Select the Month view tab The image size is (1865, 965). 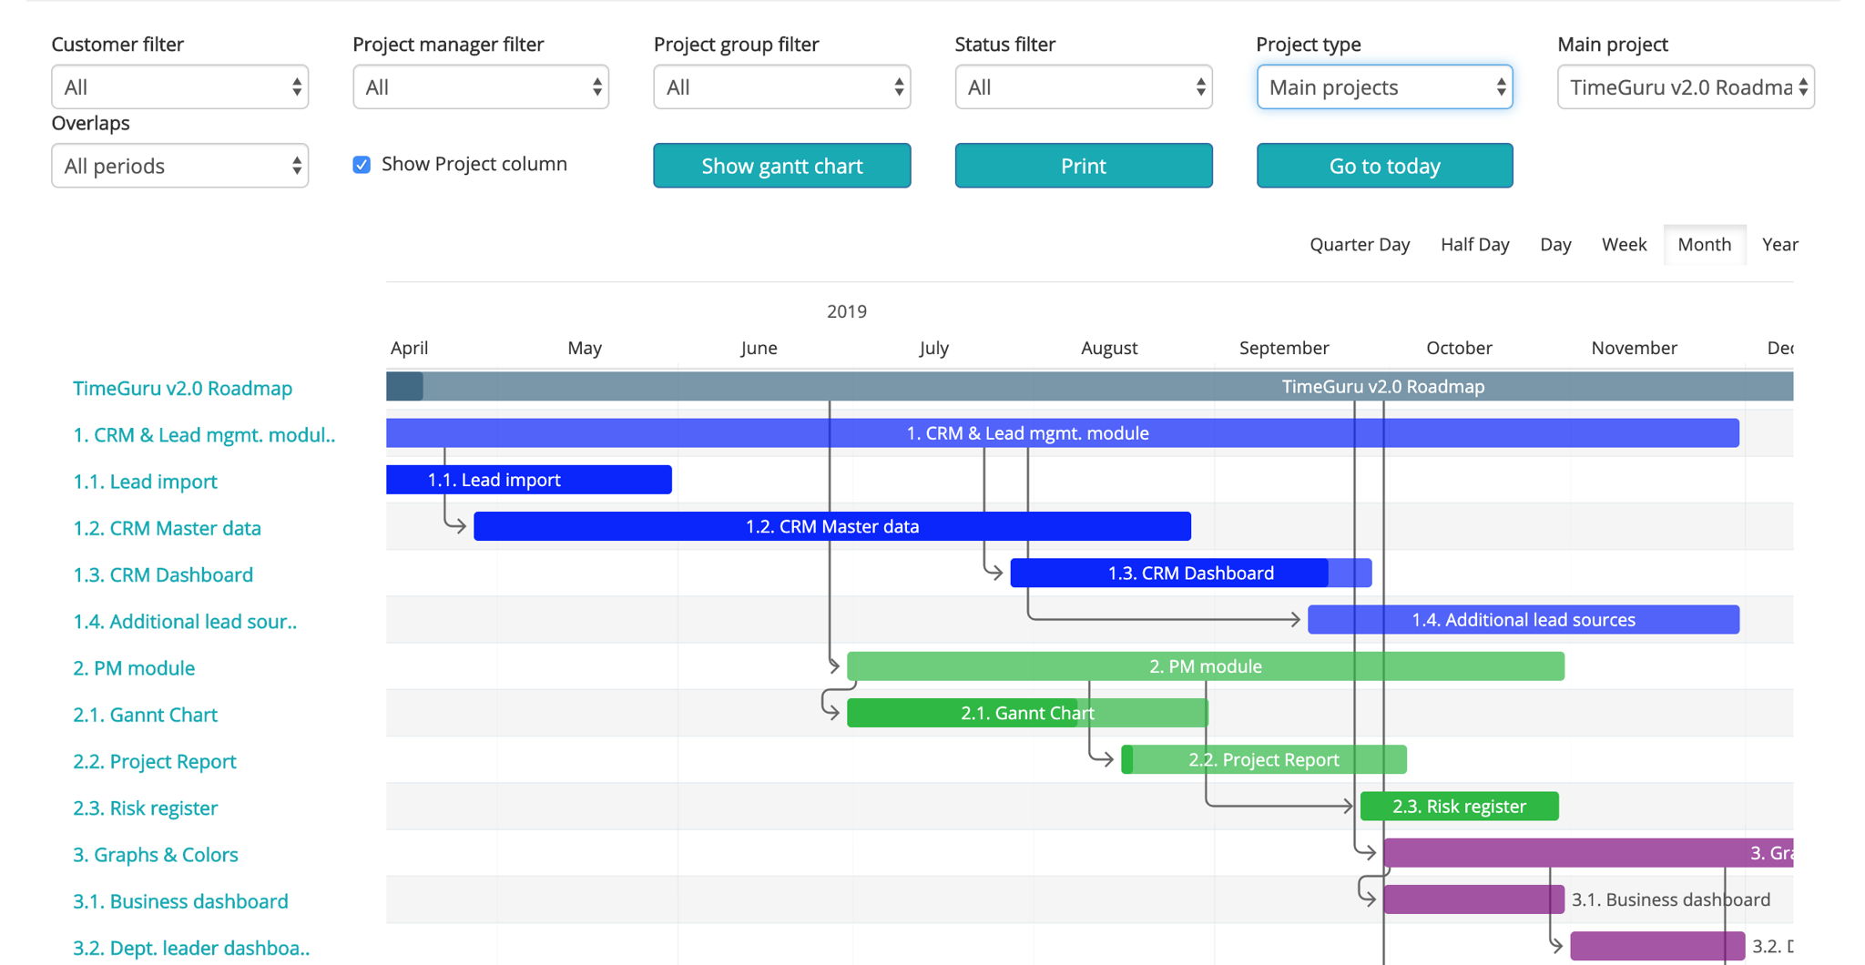(1705, 245)
